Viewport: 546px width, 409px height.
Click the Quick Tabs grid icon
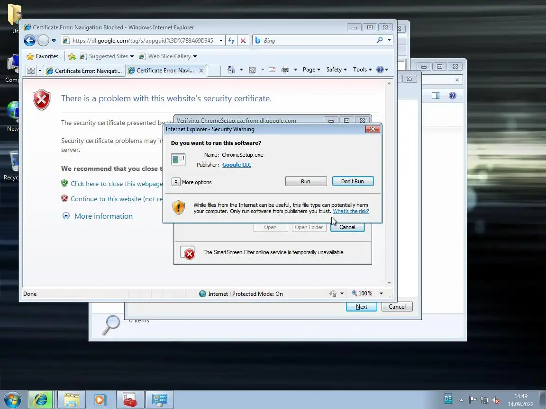point(31,71)
